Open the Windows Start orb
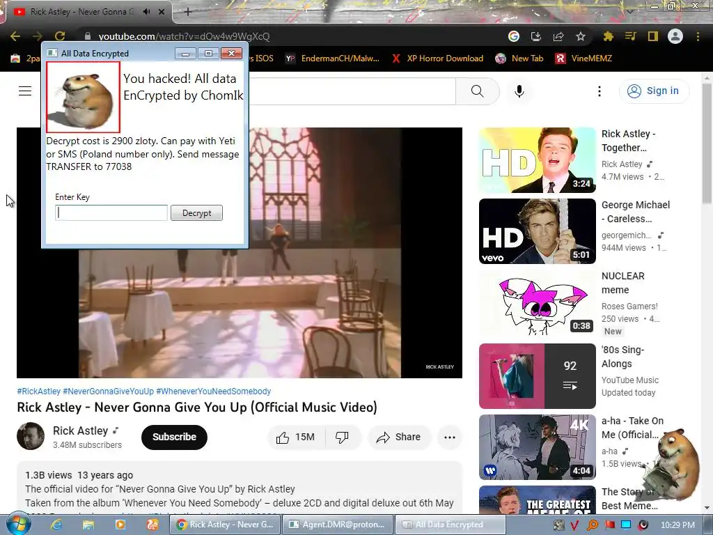 [x=18, y=524]
